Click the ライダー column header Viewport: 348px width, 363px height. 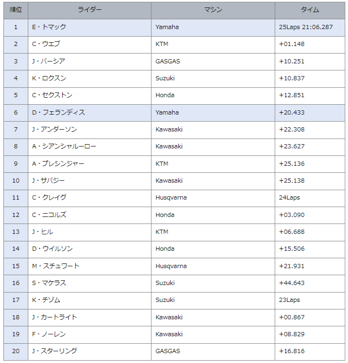[89, 10]
